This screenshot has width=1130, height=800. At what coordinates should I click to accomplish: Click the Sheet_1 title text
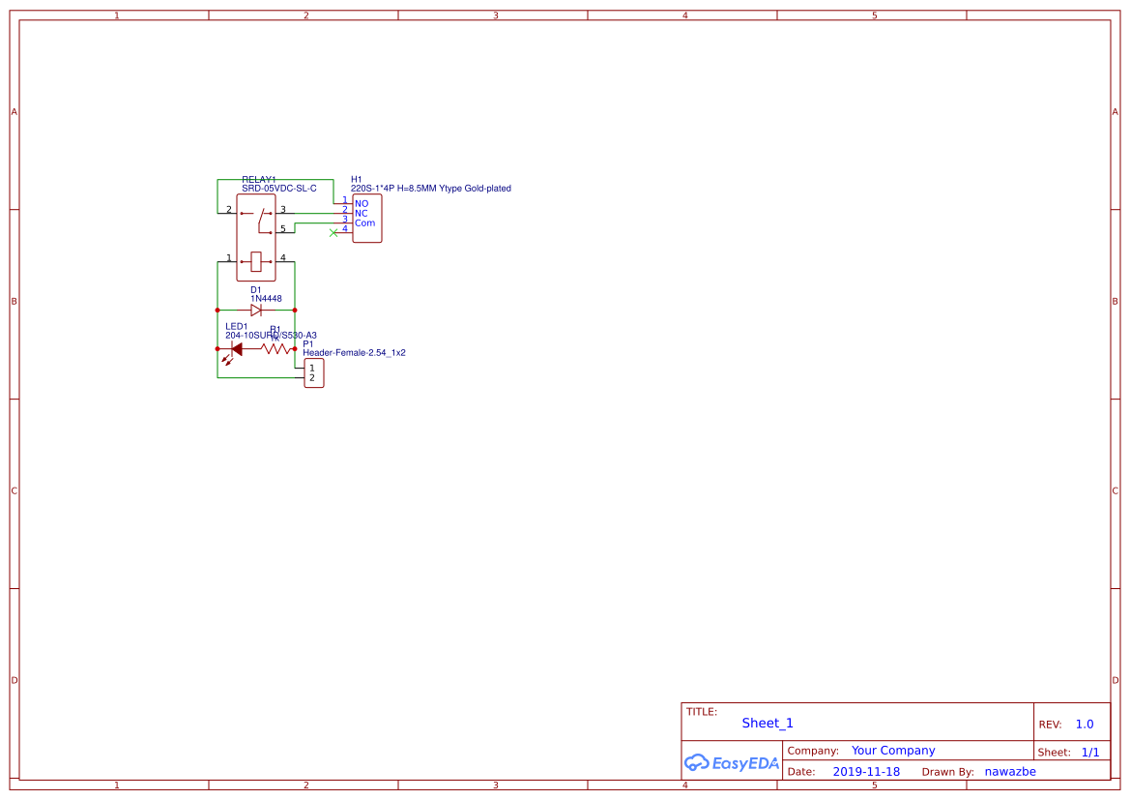tap(768, 723)
